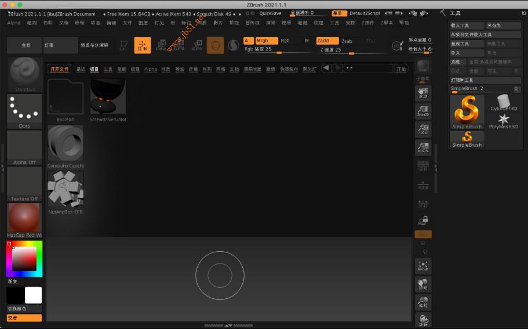Open the 灯箱▶工具 LightBox tools button
The image size is (528, 329).
click(x=485, y=80)
